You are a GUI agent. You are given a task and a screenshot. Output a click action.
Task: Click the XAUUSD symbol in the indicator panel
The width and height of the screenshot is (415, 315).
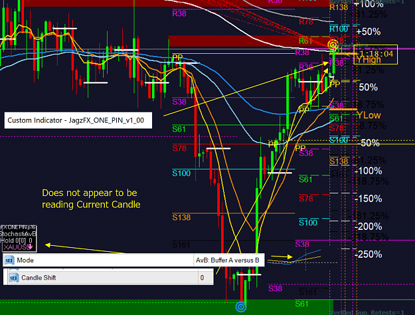tap(15, 247)
